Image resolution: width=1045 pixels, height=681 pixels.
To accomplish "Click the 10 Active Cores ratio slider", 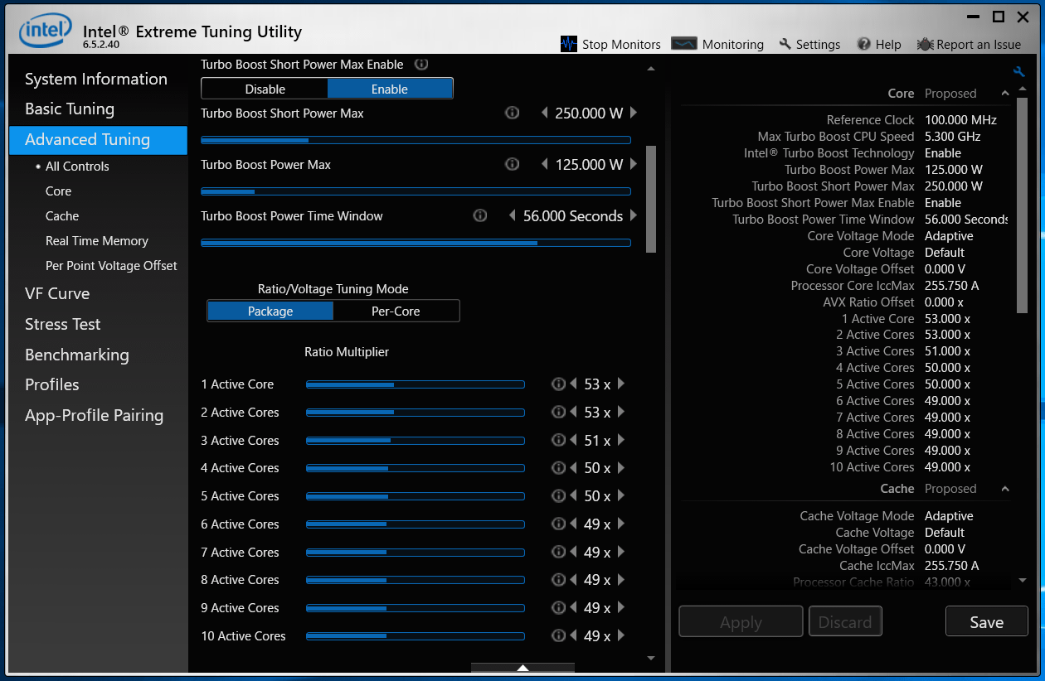I will 416,636.
